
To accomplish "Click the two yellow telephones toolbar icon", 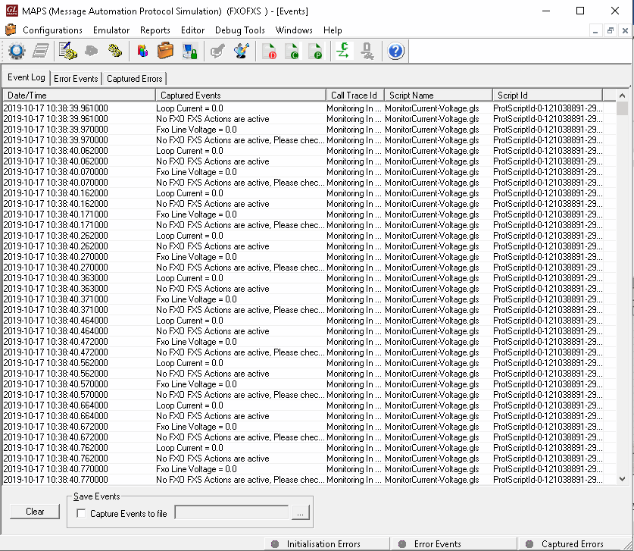I will tap(115, 52).
